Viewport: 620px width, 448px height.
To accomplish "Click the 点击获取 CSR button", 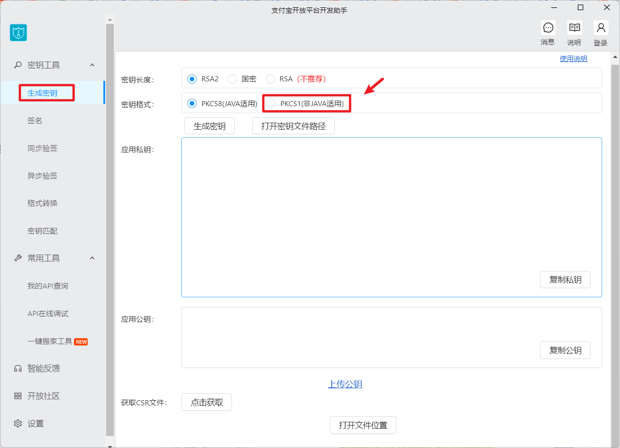I will point(207,402).
